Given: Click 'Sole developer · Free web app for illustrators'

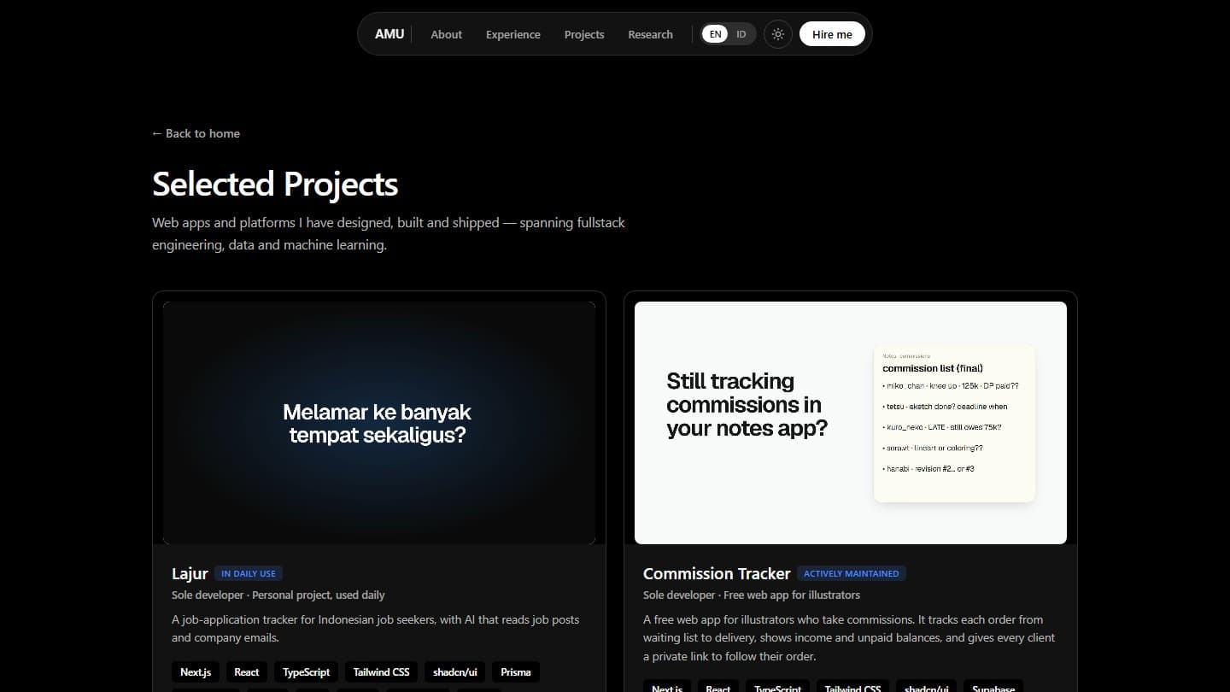Looking at the screenshot, I should [x=752, y=595].
